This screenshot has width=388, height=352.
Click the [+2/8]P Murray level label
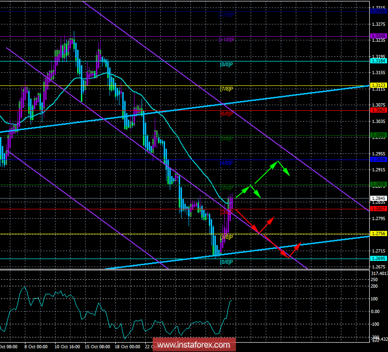pyautogui.click(x=226, y=15)
